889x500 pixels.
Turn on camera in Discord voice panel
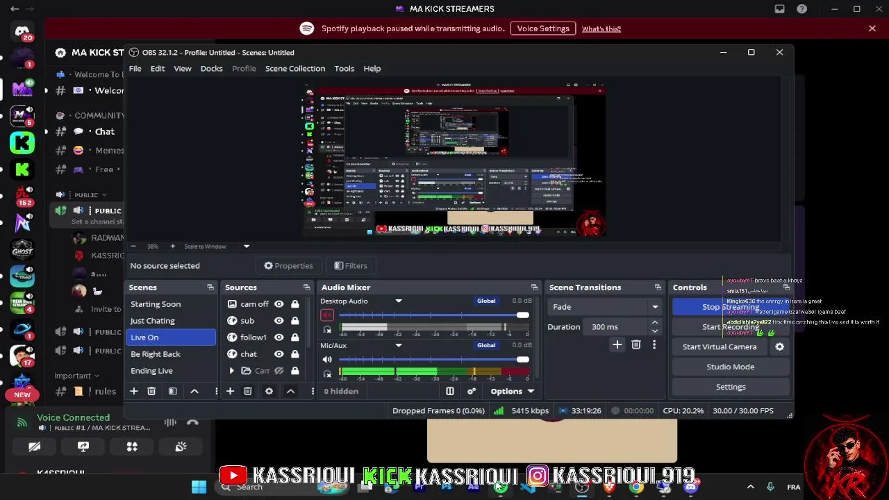click(35, 447)
